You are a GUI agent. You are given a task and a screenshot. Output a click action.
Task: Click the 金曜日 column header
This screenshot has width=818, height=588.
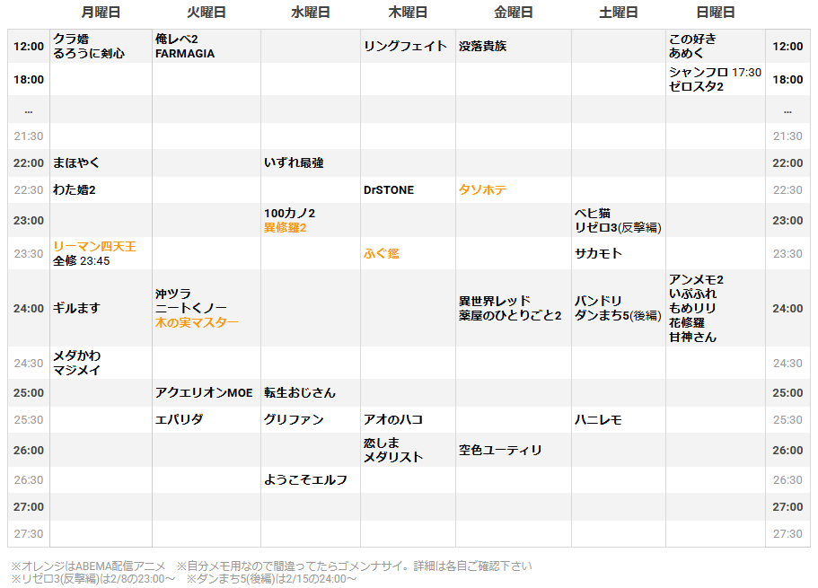click(x=514, y=13)
